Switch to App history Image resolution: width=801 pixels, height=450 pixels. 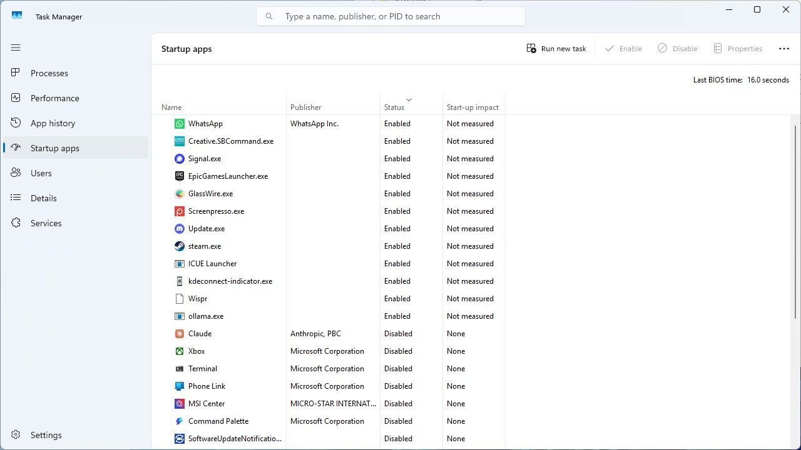pos(76,123)
